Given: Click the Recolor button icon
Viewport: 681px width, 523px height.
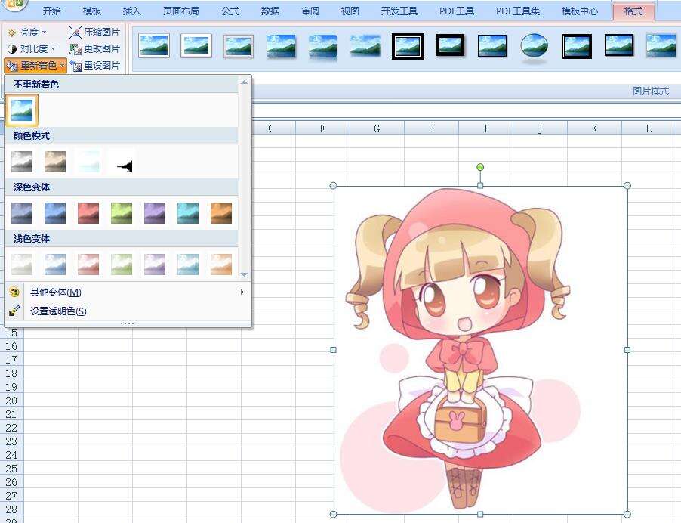Looking at the screenshot, I should point(12,66).
